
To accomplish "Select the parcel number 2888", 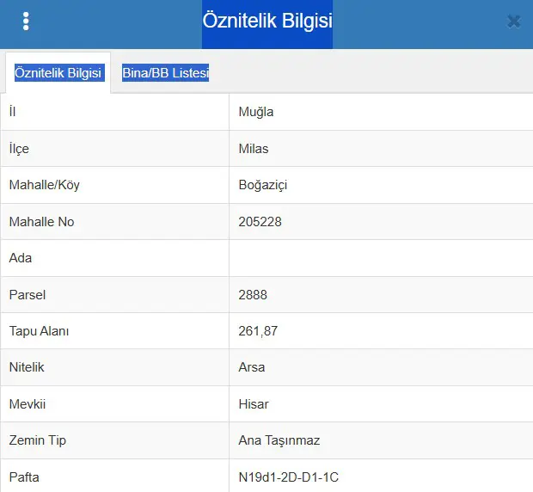I will click(253, 295).
